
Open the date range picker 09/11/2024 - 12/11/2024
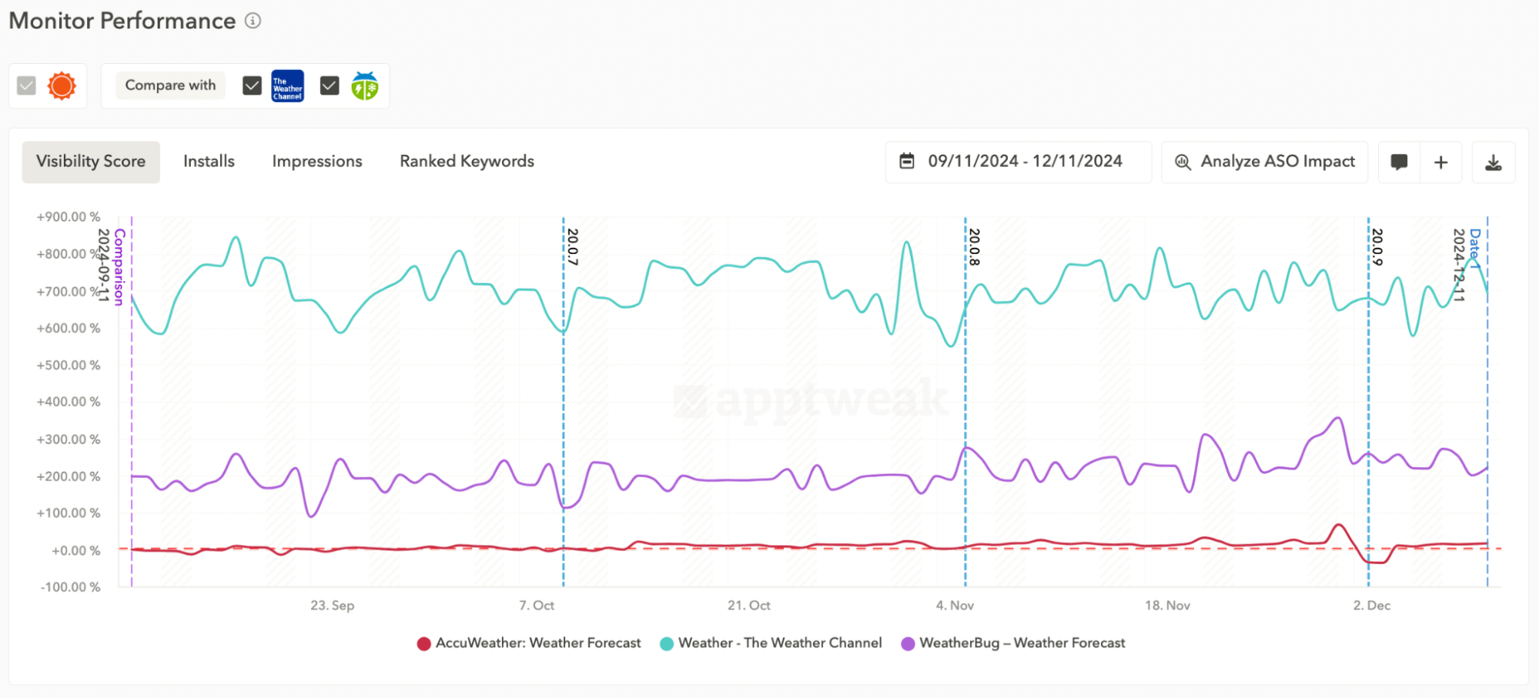click(1018, 162)
